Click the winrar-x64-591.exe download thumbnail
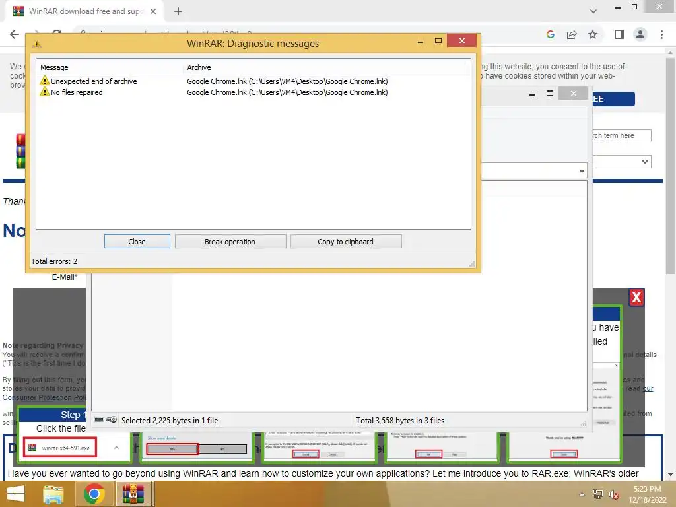Viewport: 676px width, 507px height. click(x=60, y=448)
